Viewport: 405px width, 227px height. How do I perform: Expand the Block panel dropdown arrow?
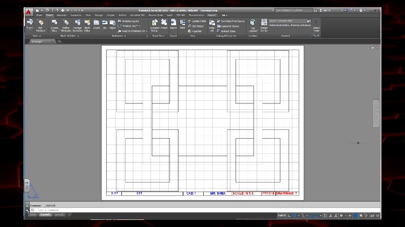click(x=40, y=36)
